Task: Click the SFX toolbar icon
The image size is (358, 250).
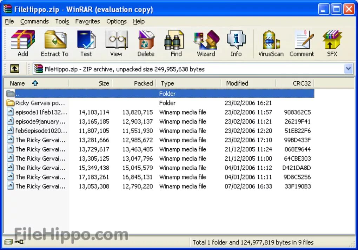Action: point(332,43)
